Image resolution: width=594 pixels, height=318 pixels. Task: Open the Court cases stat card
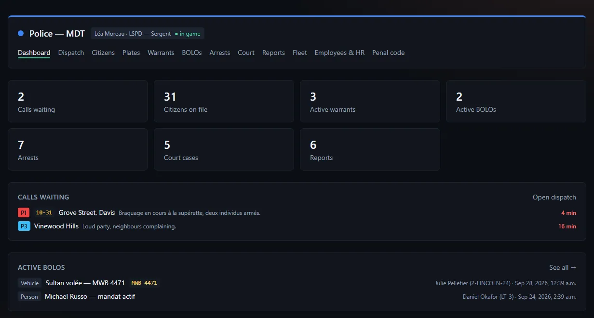224,149
